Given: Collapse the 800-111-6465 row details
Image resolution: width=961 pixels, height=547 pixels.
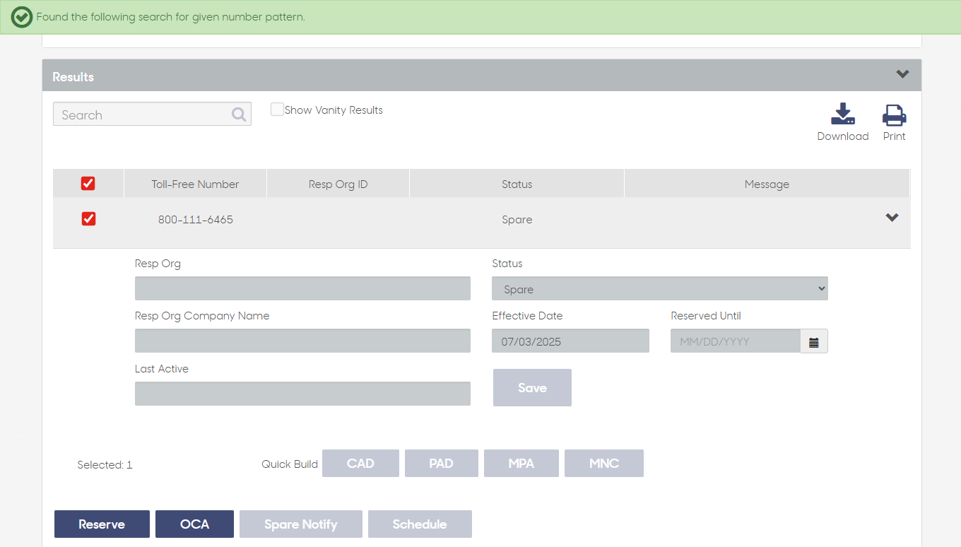Looking at the screenshot, I should pos(892,218).
